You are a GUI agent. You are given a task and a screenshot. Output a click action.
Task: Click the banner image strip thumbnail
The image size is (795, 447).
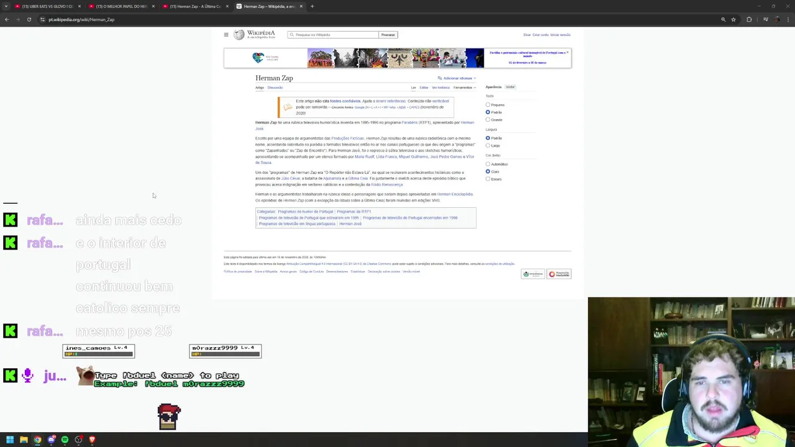395,58
